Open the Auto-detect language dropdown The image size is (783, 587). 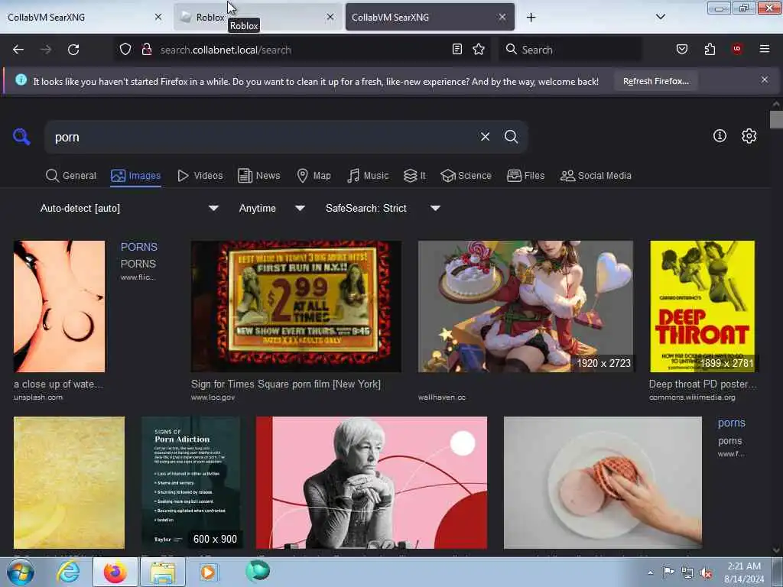[130, 208]
